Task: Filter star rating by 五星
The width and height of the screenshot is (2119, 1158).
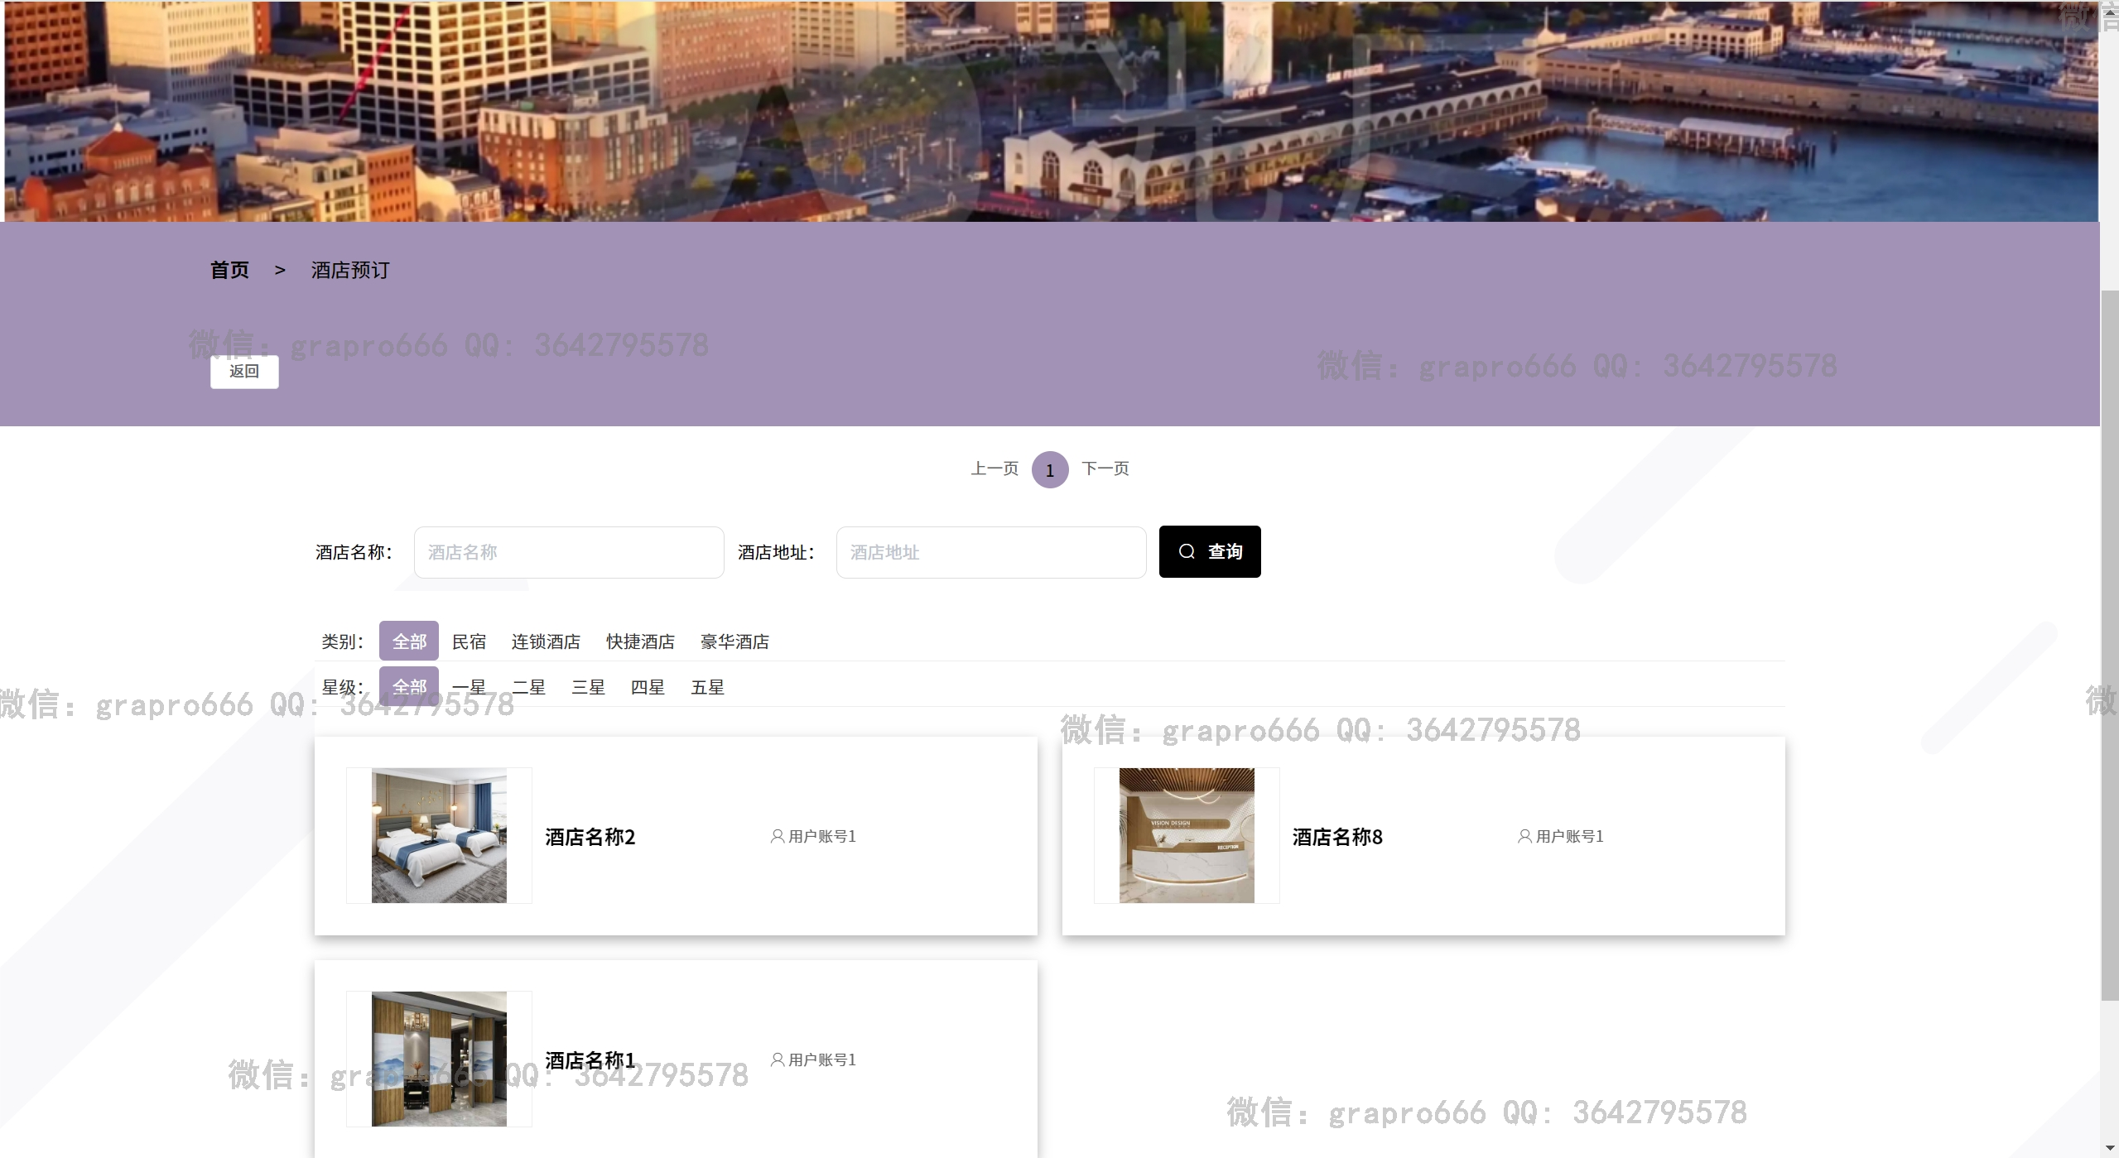Action: [x=707, y=687]
